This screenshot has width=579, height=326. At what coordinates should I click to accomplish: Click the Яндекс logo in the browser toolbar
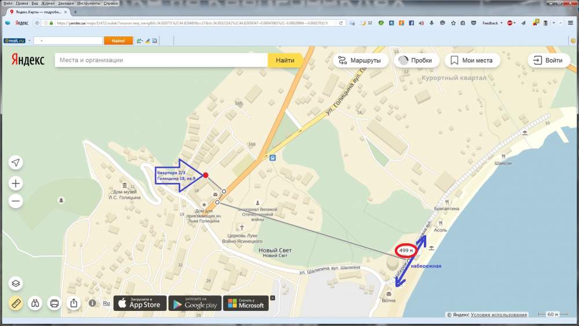[x=22, y=23]
